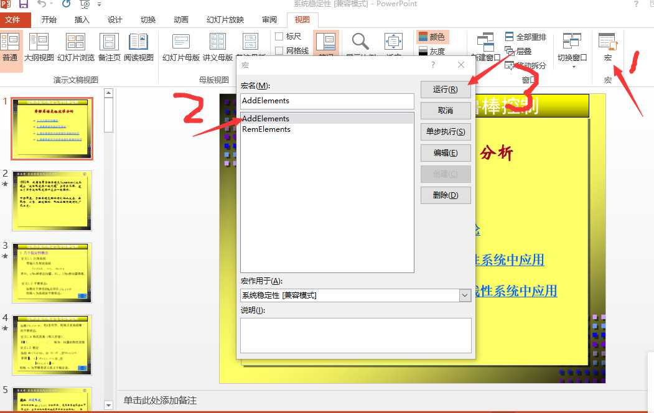Click 单击此处添加备注 notes area
Image resolution: width=654 pixels, height=413 pixels.
click(x=160, y=401)
